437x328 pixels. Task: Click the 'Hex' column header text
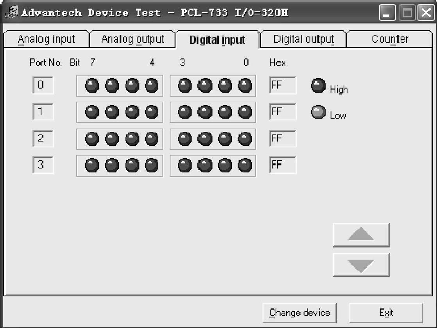278,63
